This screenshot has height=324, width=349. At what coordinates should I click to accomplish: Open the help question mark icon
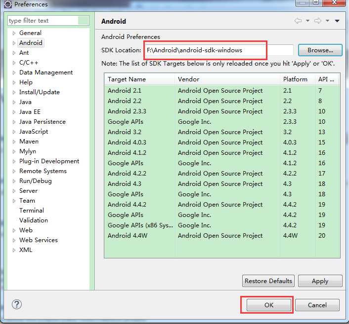pyautogui.click(x=17, y=304)
